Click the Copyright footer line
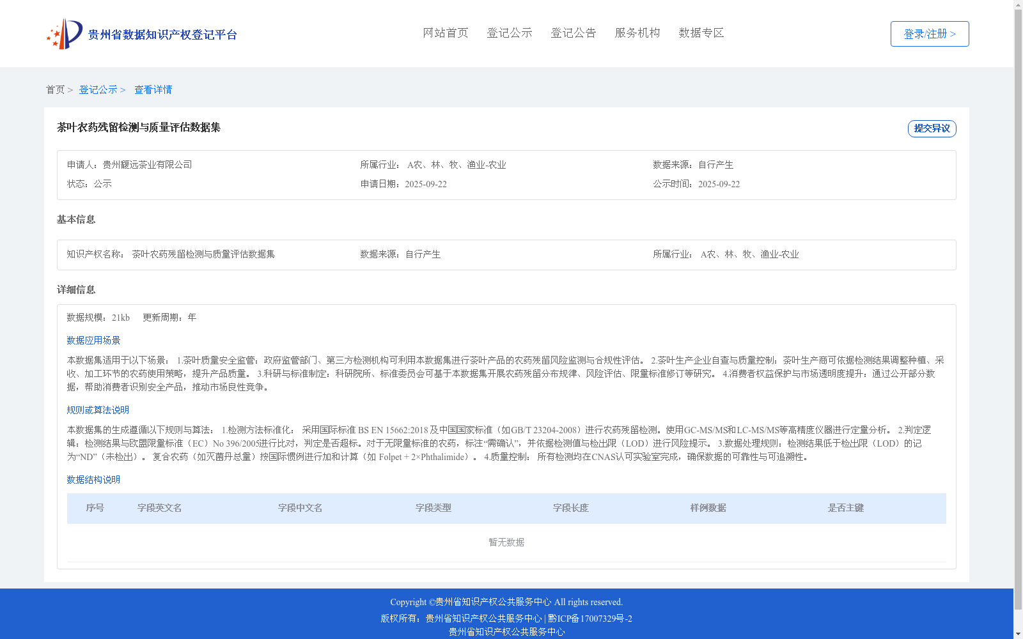This screenshot has width=1023, height=639. pos(506,602)
